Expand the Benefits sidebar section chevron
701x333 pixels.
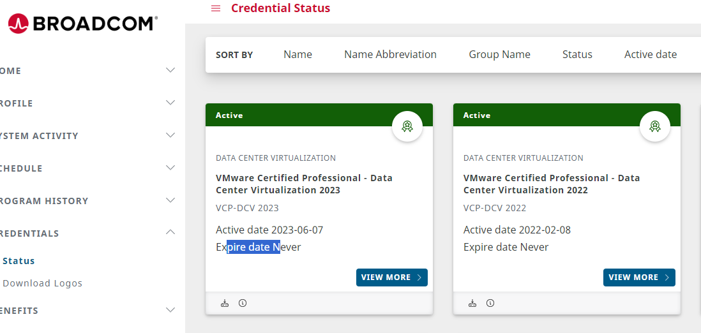pos(170,310)
